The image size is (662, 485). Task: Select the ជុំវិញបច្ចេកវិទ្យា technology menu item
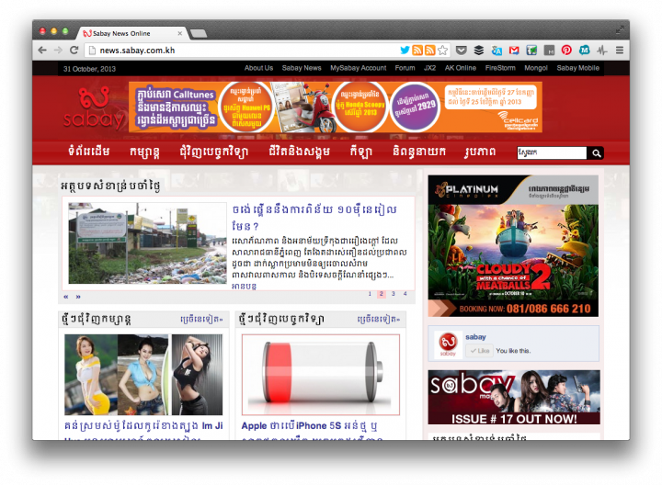pos(214,152)
